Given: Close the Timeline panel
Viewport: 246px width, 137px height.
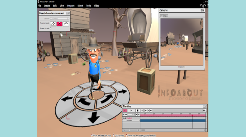Looking at the screenshot, I should click(x=206, y=106).
